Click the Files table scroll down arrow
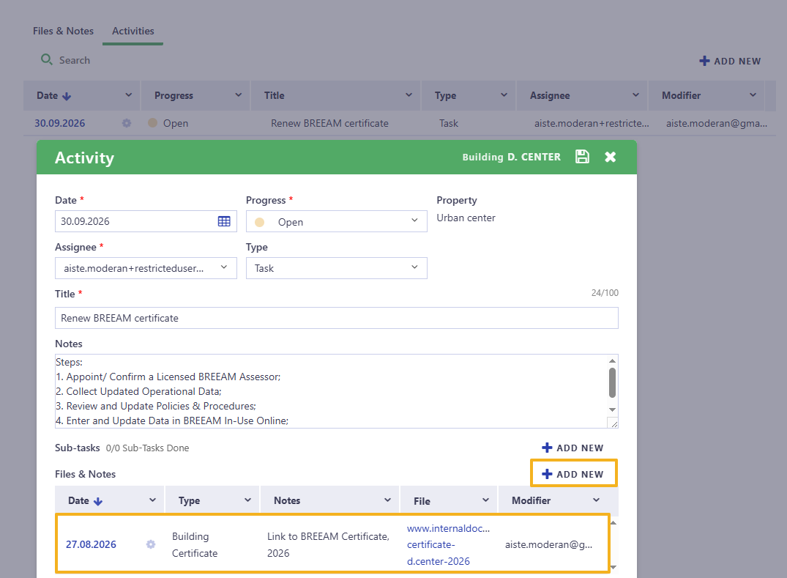 613,568
